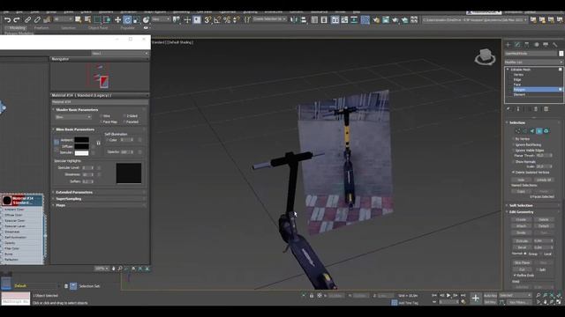
Task: Open the Hierarchy panel icon
Action: click(527, 45)
